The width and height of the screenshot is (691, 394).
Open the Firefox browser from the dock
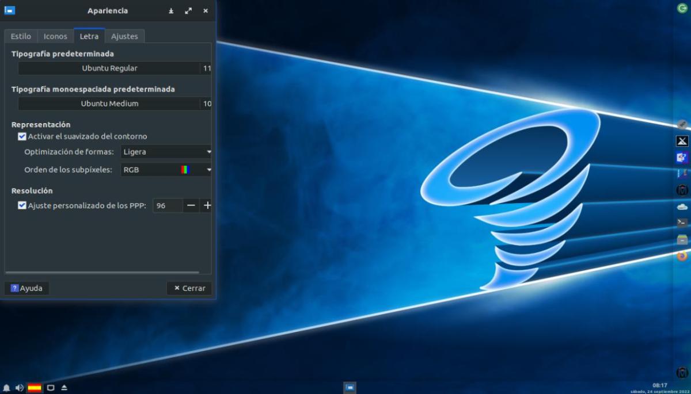point(682,256)
